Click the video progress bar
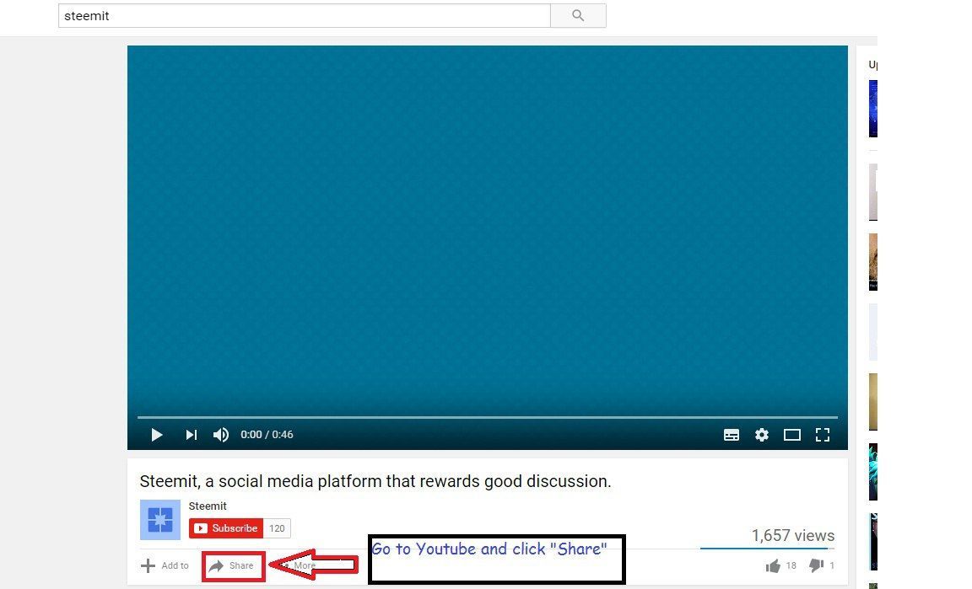 point(487,417)
